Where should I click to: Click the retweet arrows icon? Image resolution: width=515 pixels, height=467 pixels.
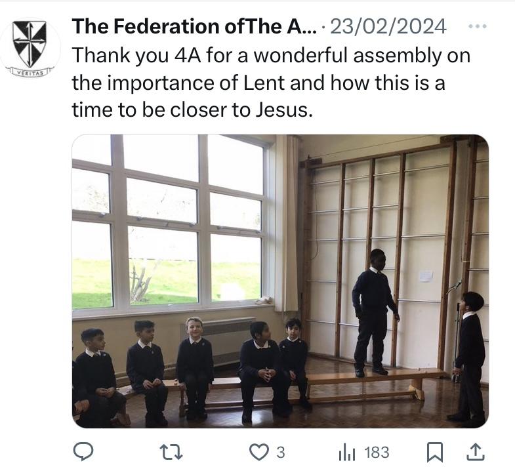coord(171,451)
